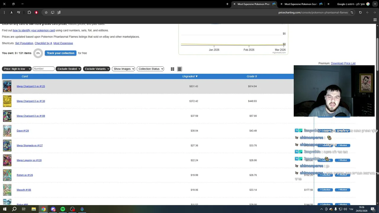Click Chrome icon on taskbar

(44, 209)
